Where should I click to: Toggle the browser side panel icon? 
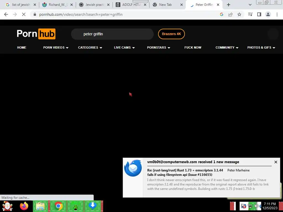[x=259, y=14]
